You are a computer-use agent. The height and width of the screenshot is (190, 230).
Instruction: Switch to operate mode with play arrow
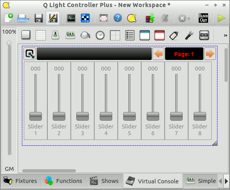coord(221,18)
